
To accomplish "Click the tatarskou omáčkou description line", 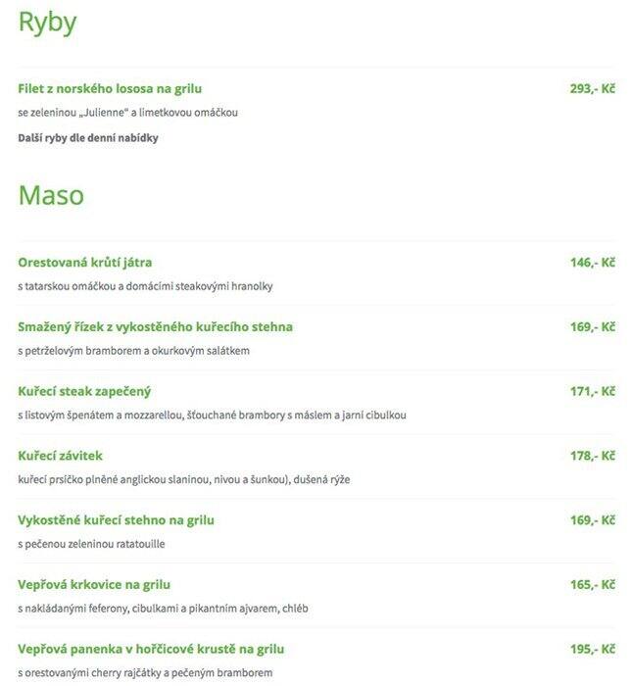I will click(x=145, y=286).
